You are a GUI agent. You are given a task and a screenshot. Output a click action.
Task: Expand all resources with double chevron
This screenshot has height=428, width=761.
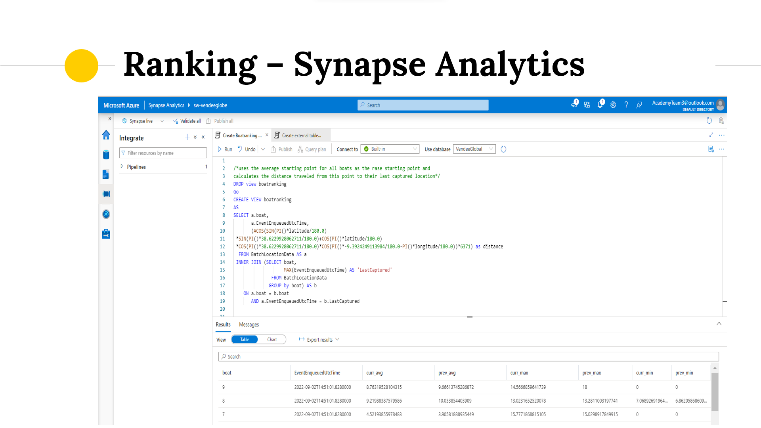(195, 137)
